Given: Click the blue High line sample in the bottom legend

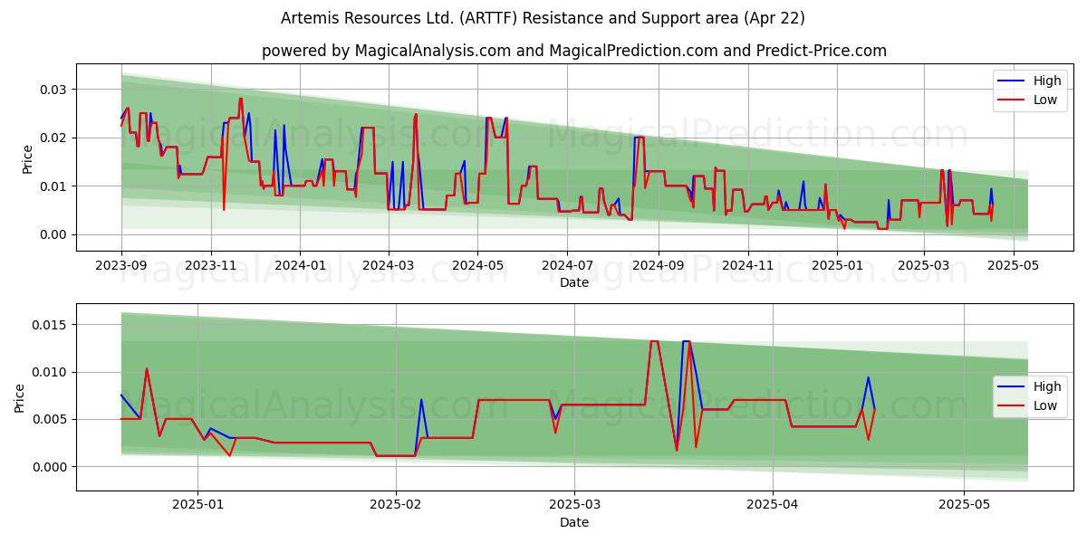Looking at the screenshot, I should tap(1012, 387).
